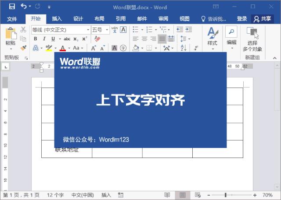The width and height of the screenshot is (281, 200).
Task: Open the font color dropdown arrow
Action: click(69, 48)
